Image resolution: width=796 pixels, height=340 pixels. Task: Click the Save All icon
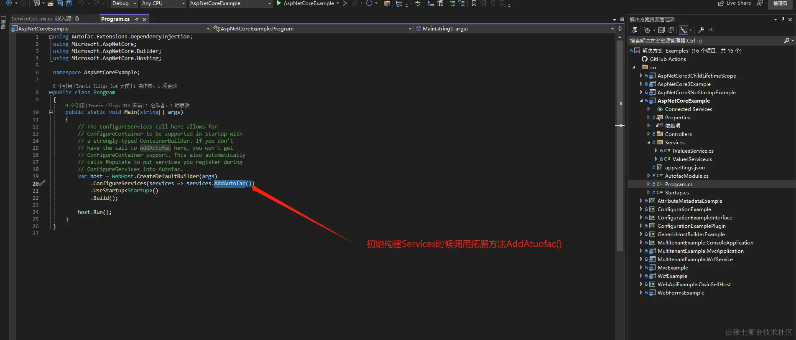(x=69, y=3)
